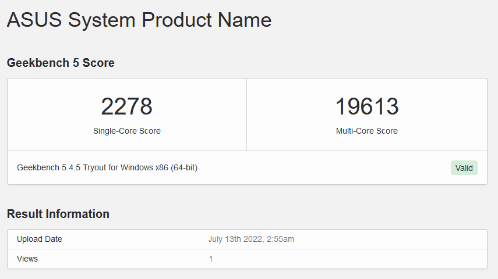The width and height of the screenshot is (498, 279).
Task: Click the single-core score value 2278
Action: [127, 106]
